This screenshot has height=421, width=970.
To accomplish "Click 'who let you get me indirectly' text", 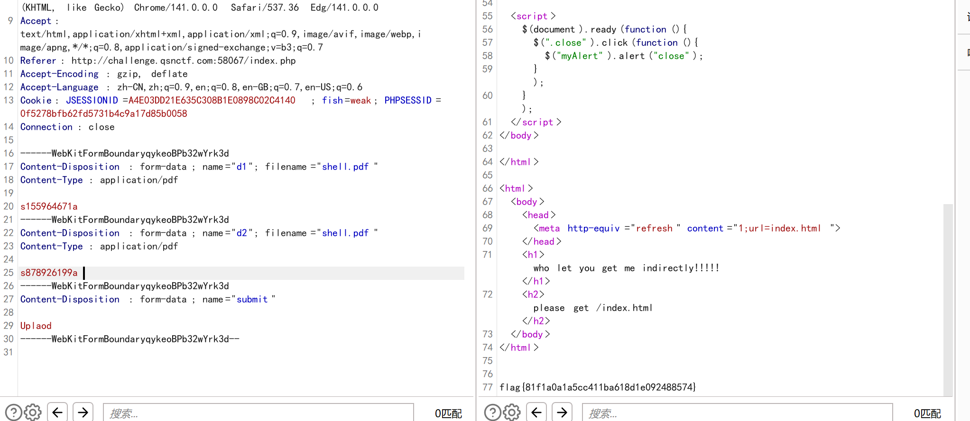I will tap(626, 268).
